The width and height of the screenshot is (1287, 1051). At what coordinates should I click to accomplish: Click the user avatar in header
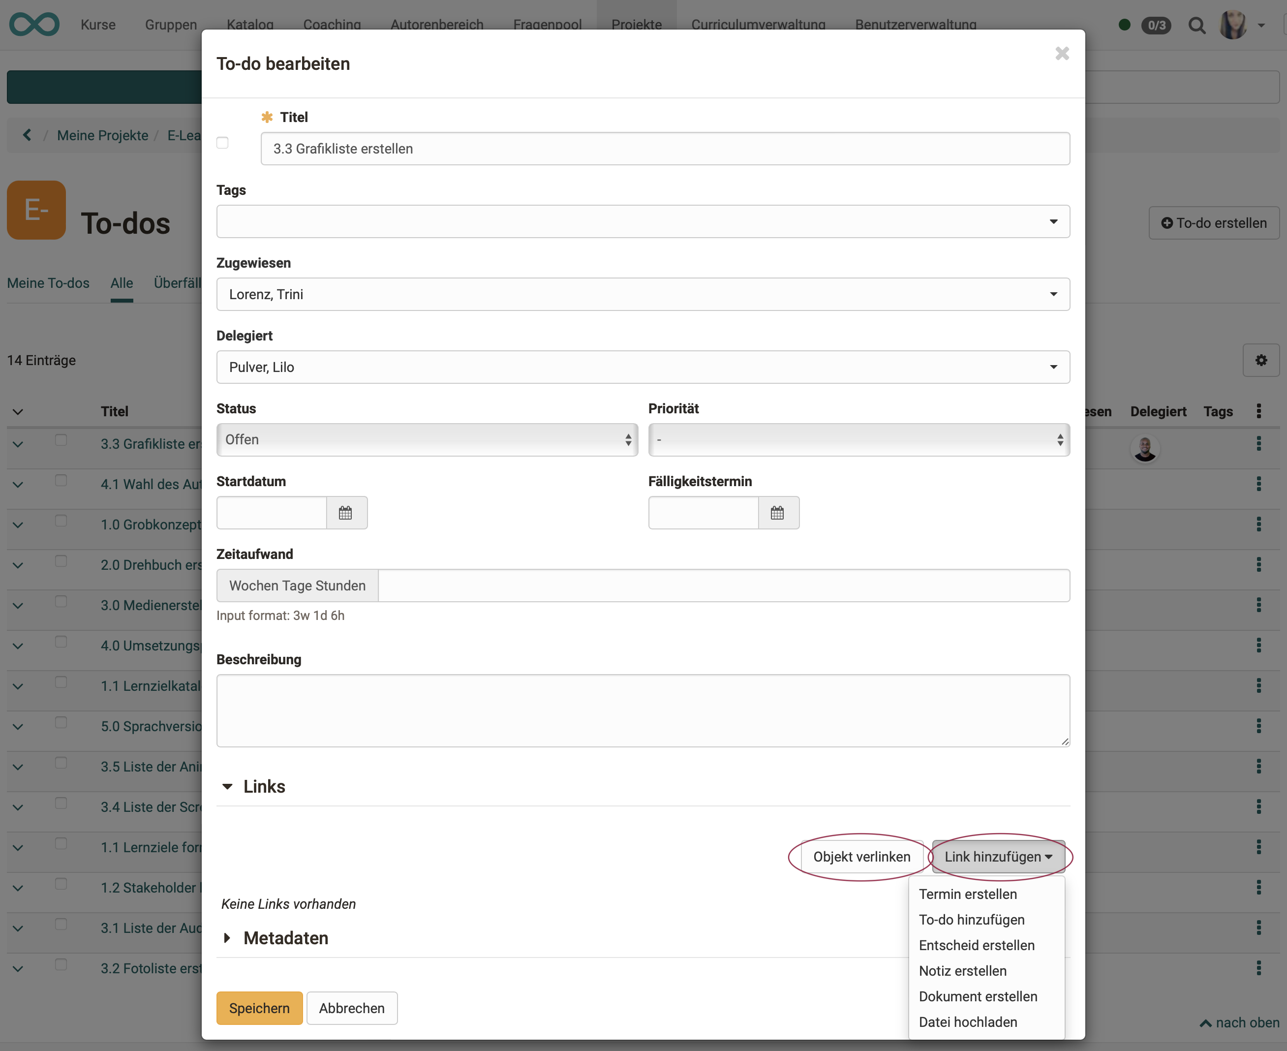coord(1232,25)
